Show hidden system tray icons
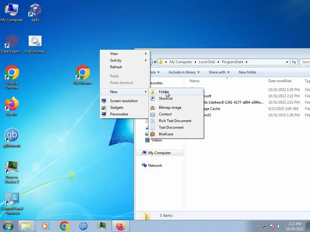The width and height of the screenshot is (310, 232). [257, 226]
